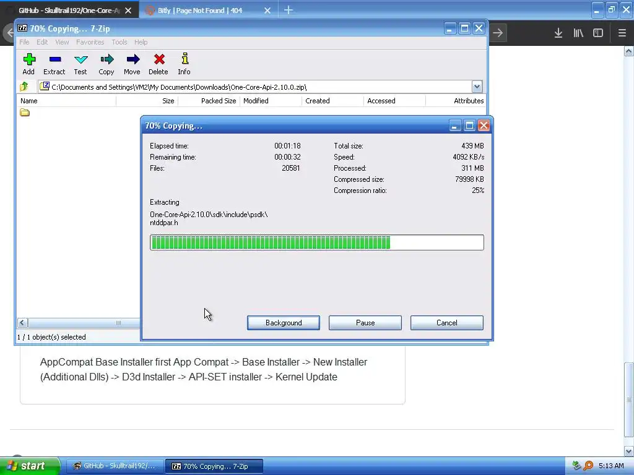The width and height of the screenshot is (634, 475).
Task: Maximize the Copying progress dialog
Action: pos(469,126)
